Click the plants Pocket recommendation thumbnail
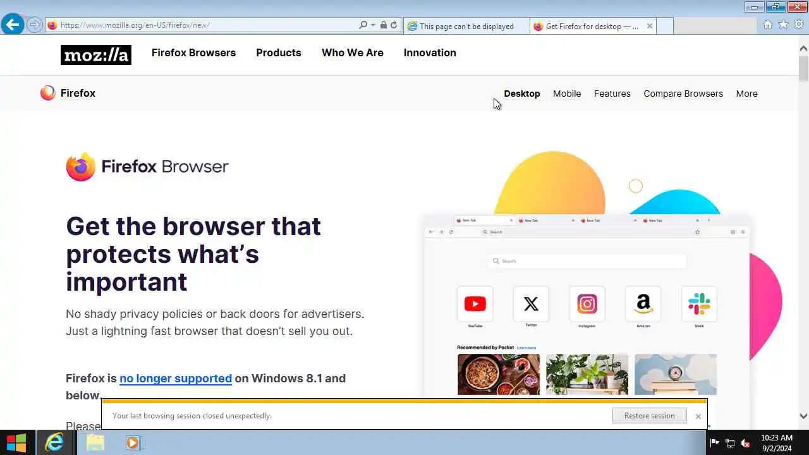Viewport: 809px width, 455px height. [587, 374]
